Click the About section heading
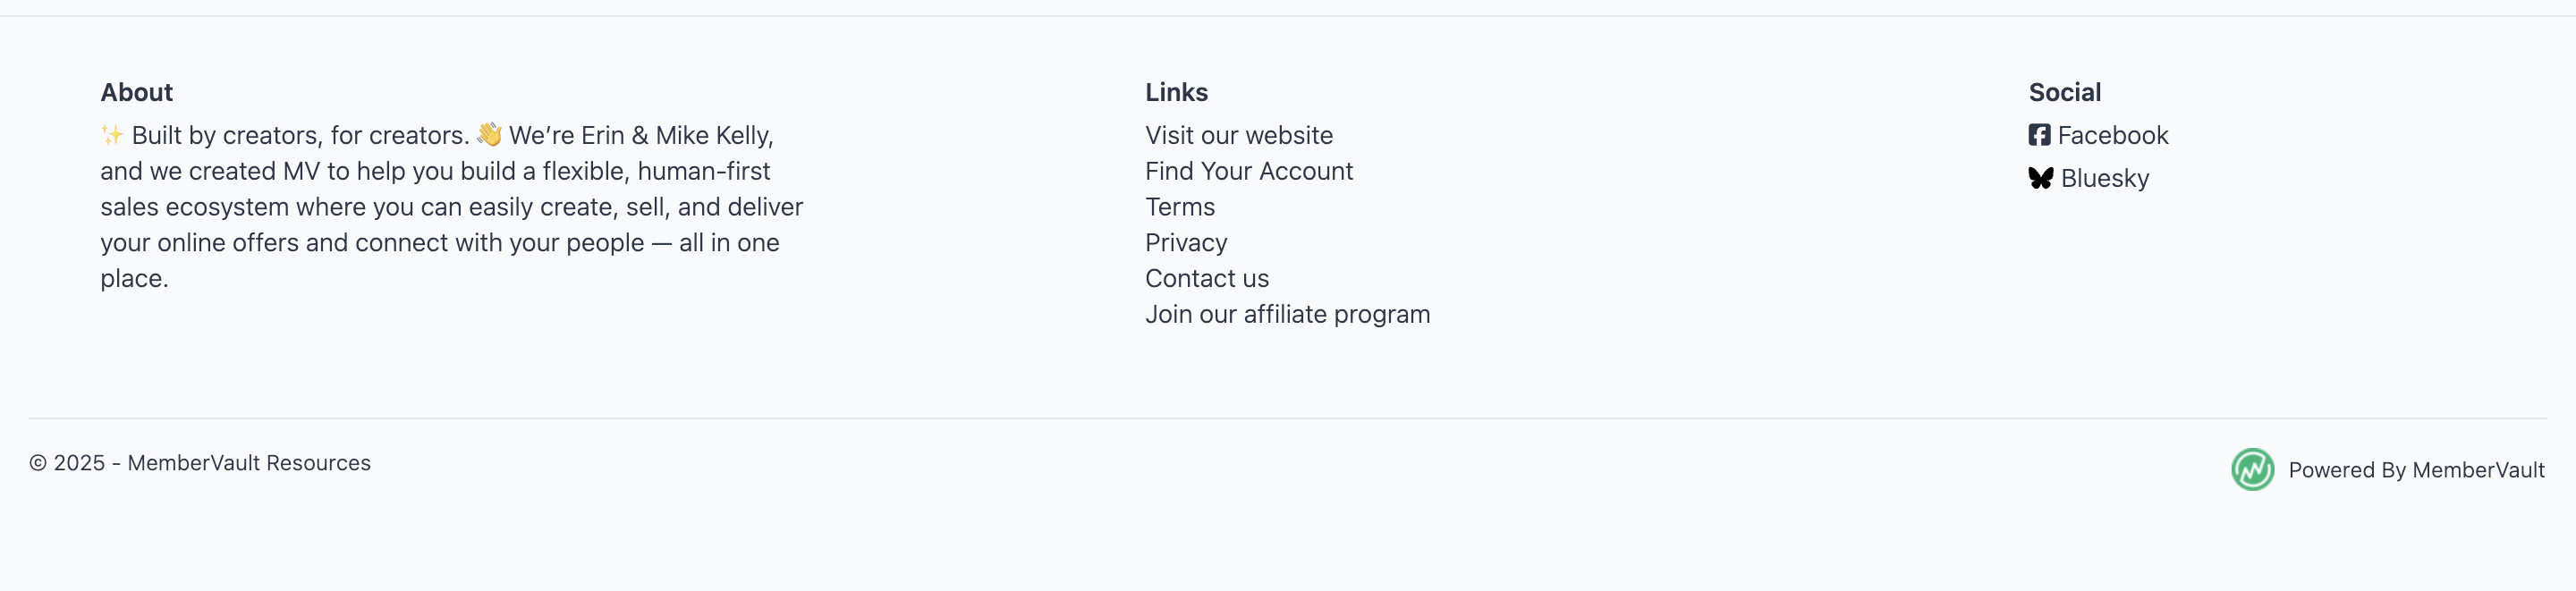 136,92
